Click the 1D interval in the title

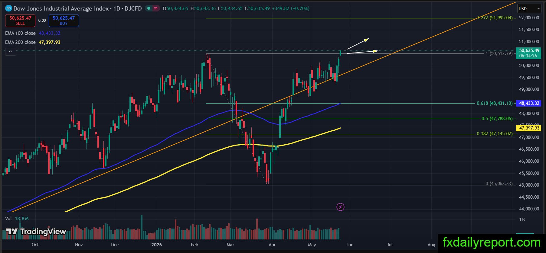tap(117, 8)
